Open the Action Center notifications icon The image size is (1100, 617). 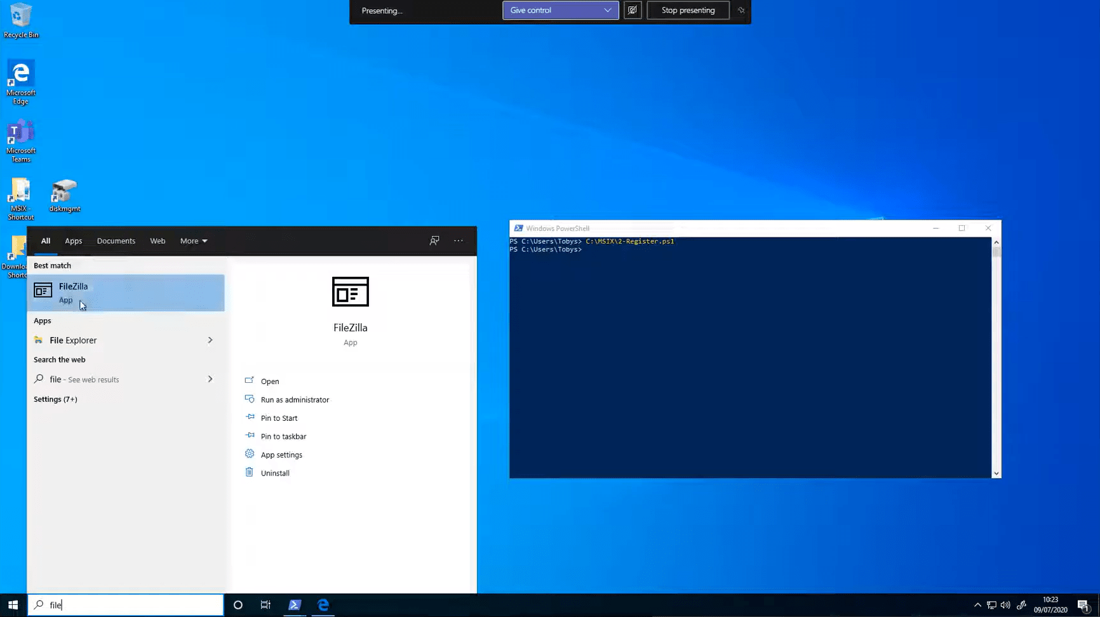click(1084, 605)
